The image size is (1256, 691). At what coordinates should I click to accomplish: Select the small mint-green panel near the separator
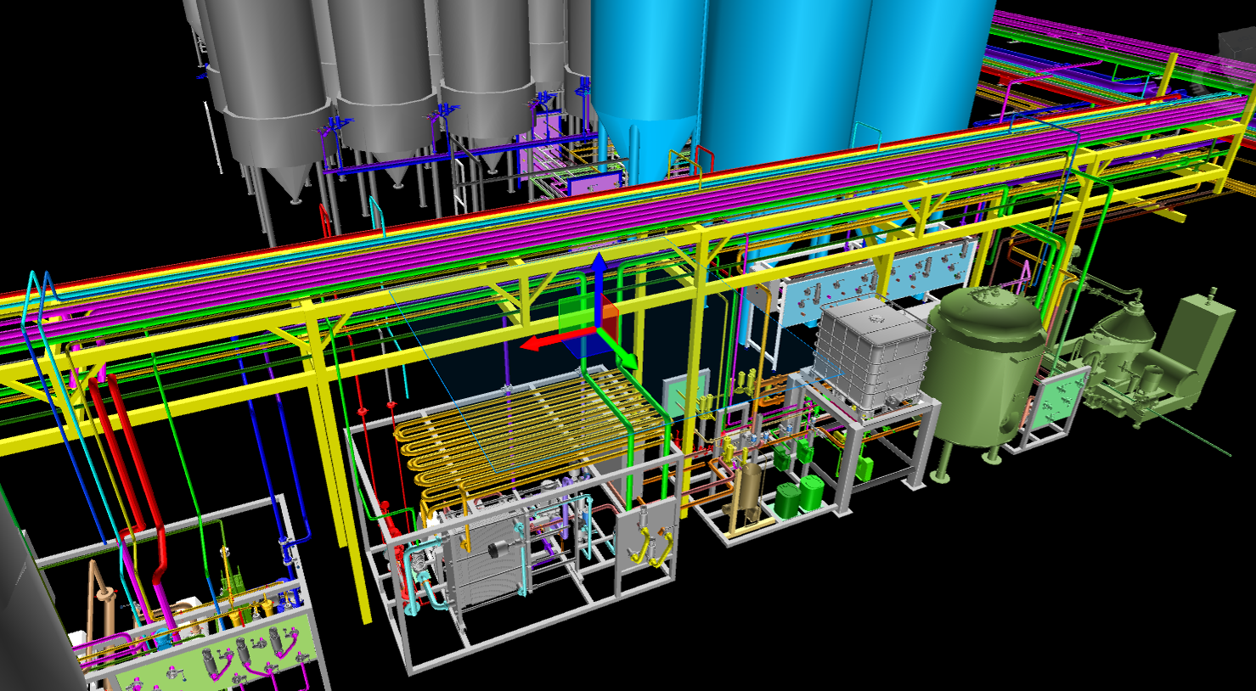(1057, 402)
